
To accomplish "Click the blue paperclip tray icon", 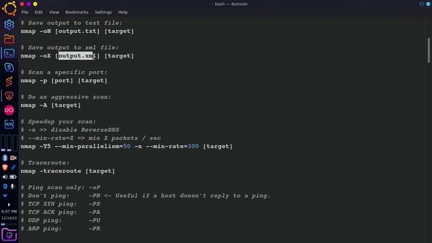I will point(13,167).
